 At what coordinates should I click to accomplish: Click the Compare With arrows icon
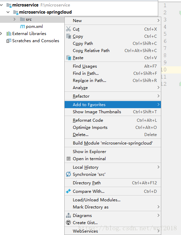pos(68,191)
